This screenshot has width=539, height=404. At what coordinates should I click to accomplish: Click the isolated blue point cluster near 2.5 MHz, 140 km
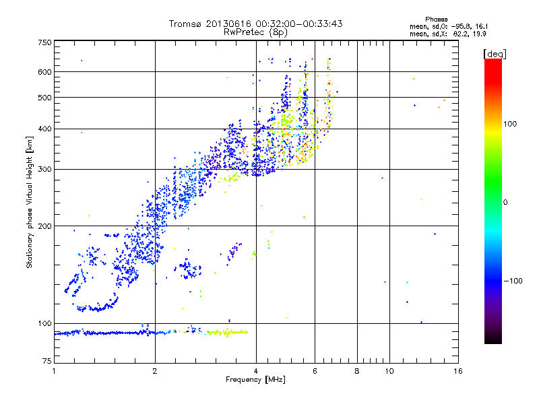pos(188,269)
